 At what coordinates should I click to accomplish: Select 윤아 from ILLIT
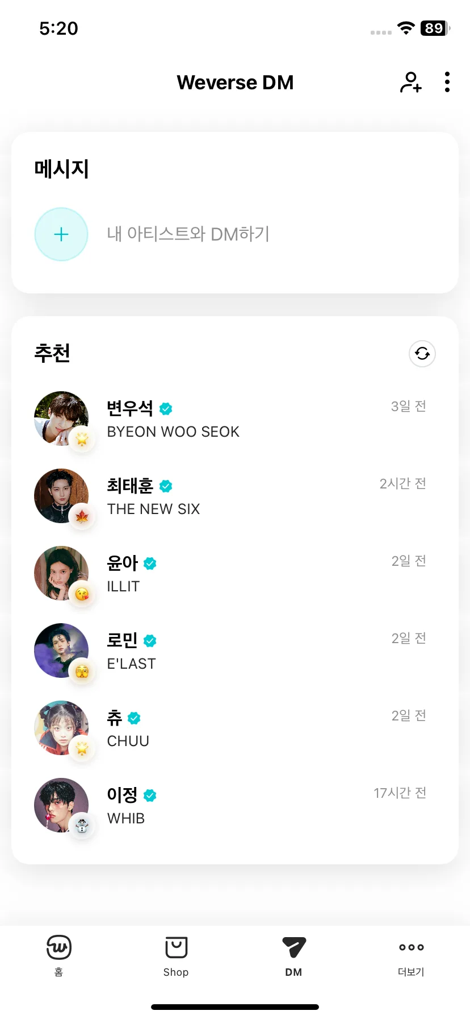(x=235, y=573)
